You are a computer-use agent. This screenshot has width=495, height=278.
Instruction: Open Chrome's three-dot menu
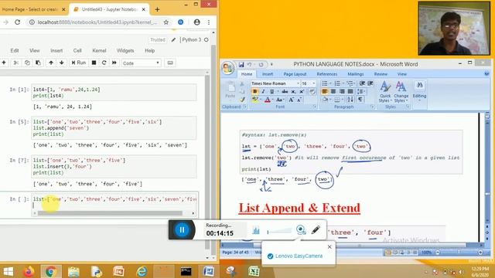(x=209, y=22)
